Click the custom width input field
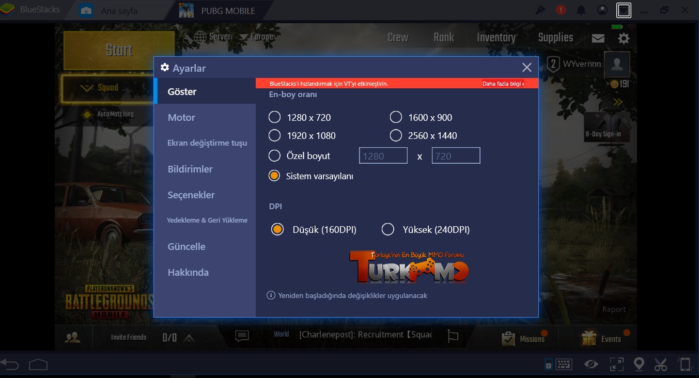This screenshot has width=699, height=378. 383,155
